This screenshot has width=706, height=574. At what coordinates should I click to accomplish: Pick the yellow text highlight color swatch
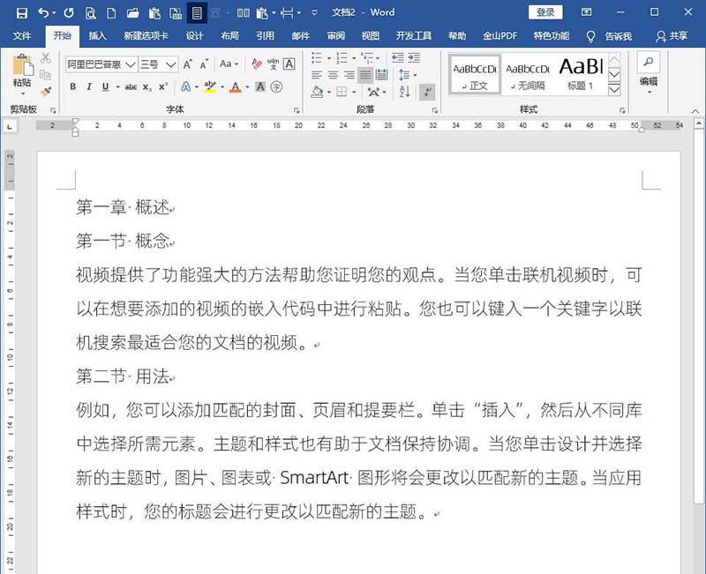pos(210,90)
